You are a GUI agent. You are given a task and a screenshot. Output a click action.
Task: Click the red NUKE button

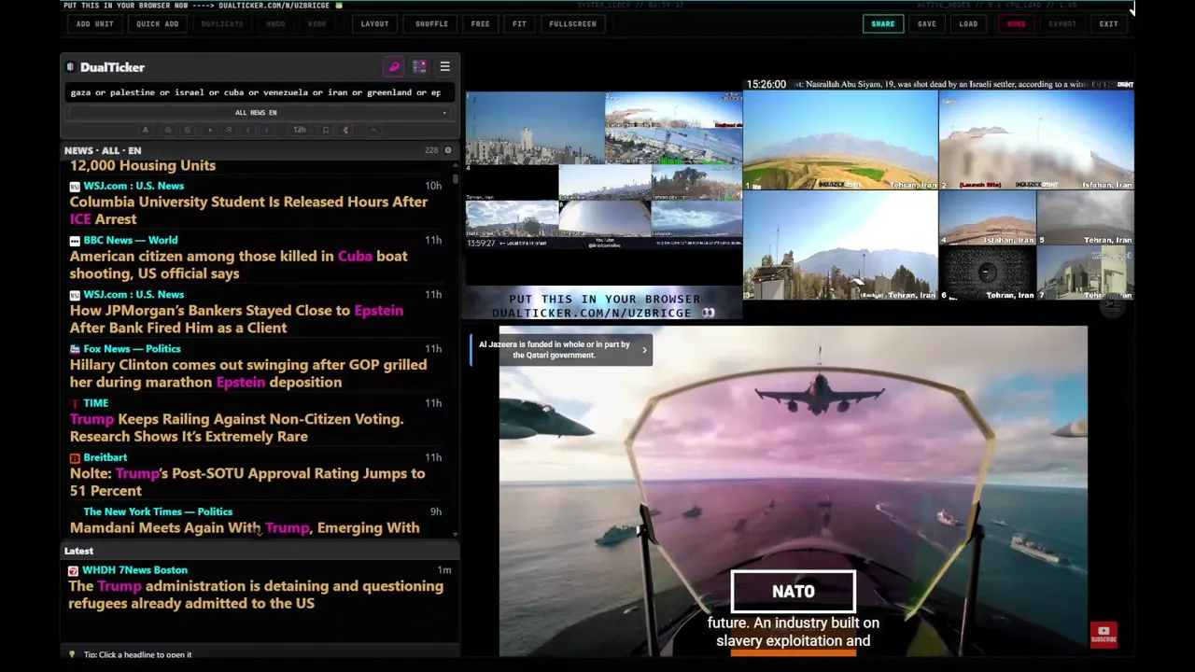[x=1017, y=24]
